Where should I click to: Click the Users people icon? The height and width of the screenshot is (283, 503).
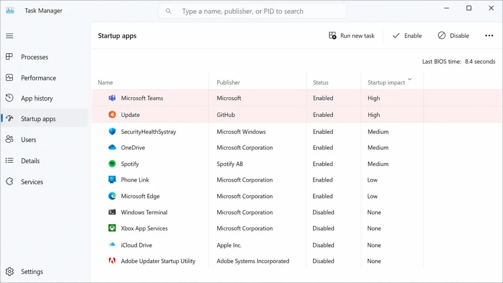pos(9,140)
